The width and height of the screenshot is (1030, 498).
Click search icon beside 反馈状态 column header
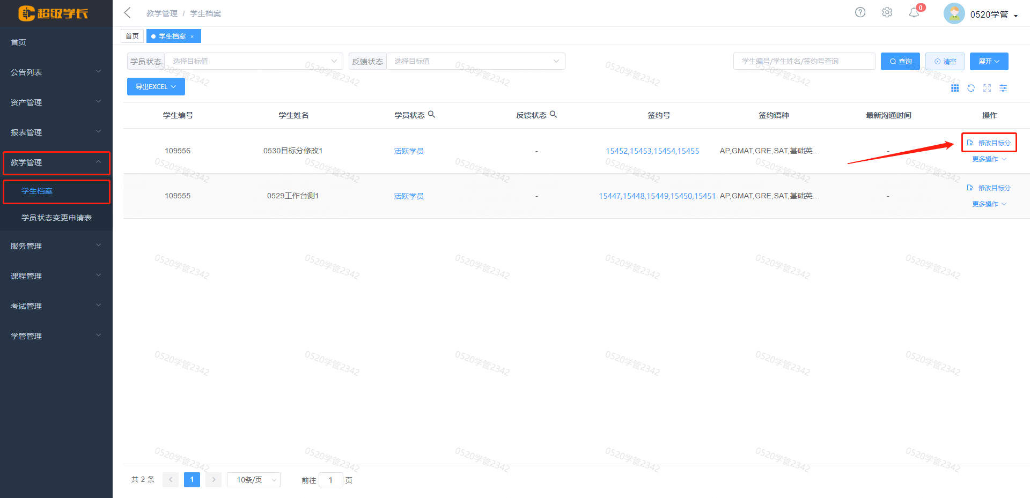[553, 114]
